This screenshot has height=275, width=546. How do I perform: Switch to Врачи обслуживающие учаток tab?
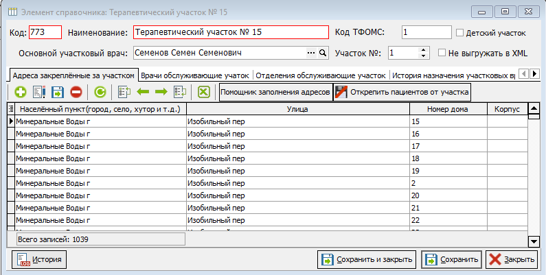(195, 75)
